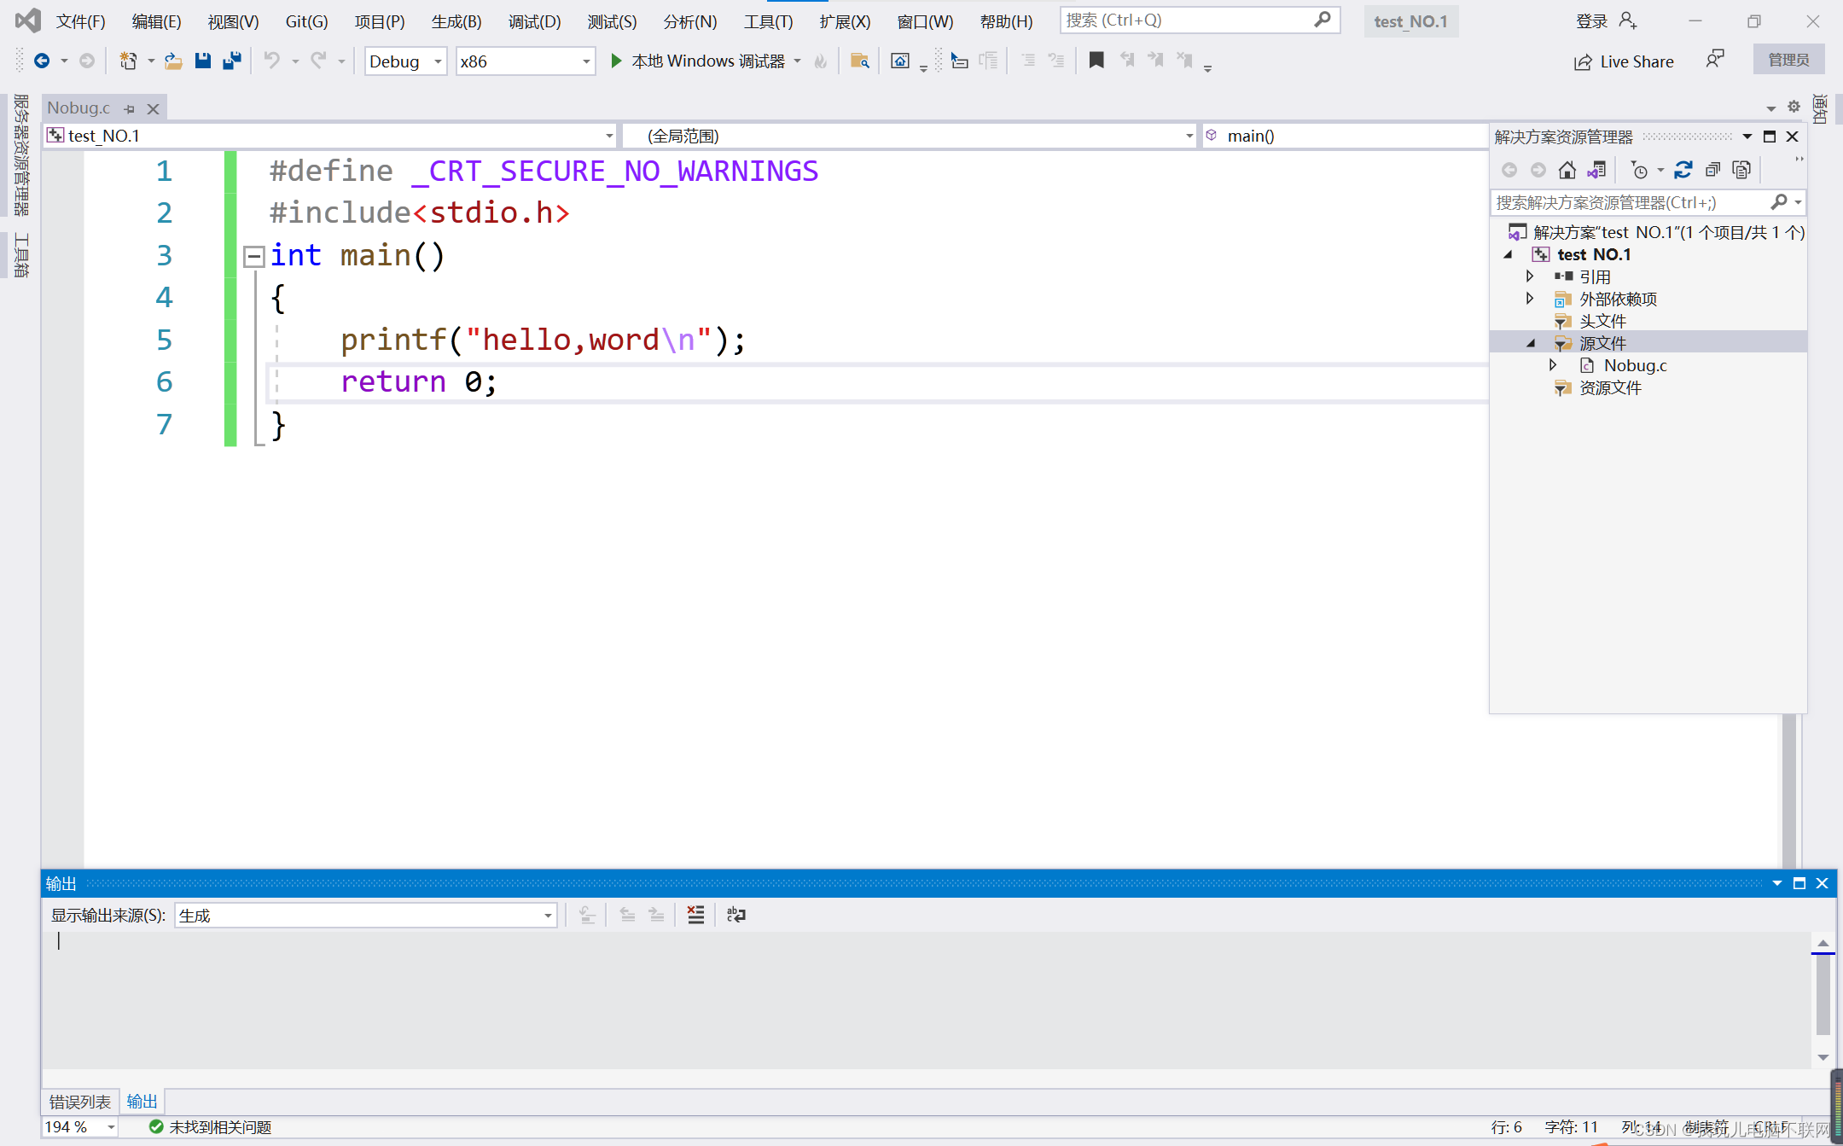Collapse the main() code block
Viewport: 1843px width, 1146px height.
[x=253, y=256]
